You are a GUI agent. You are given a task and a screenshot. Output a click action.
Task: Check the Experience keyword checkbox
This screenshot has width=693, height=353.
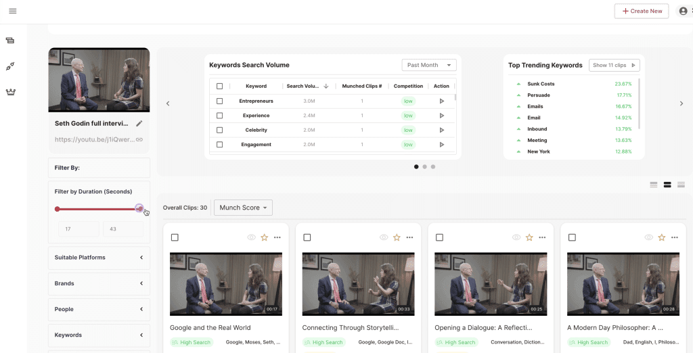coord(220,116)
